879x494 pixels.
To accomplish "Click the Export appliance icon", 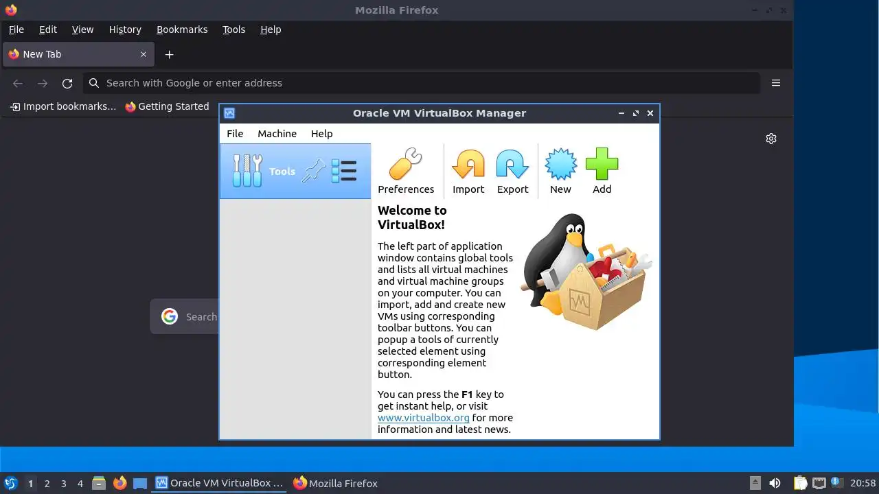I will pyautogui.click(x=512, y=172).
